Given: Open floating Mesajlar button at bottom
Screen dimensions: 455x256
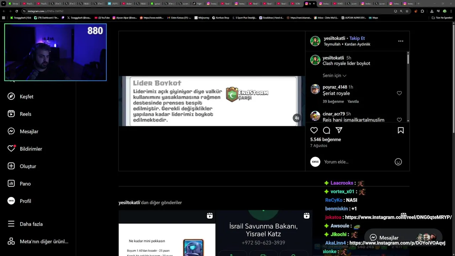Looking at the screenshot, I should pyautogui.click(x=403, y=238).
